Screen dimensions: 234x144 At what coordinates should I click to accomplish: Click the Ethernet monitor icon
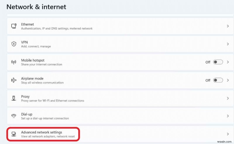[14, 26]
